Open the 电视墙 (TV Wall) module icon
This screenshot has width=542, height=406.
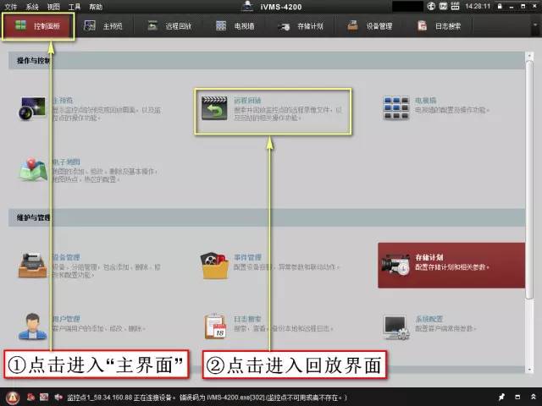click(x=396, y=109)
